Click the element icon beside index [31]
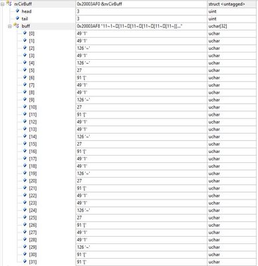The height and width of the screenshot is (266, 258). coord(25,261)
